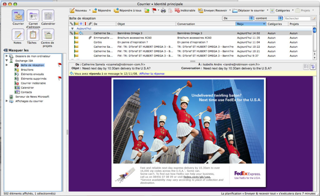Click the forward message arrow icon

(147, 10)
